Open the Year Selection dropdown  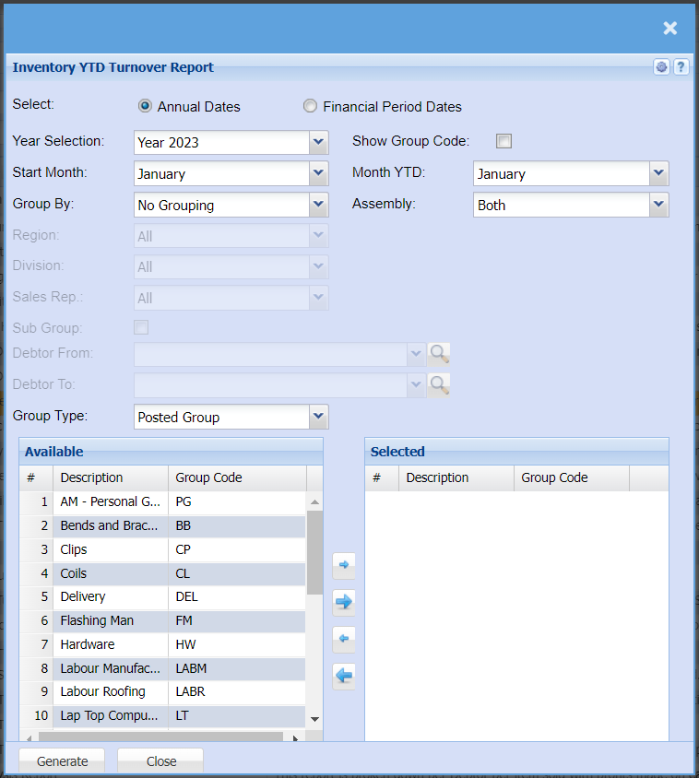(318, 142)
